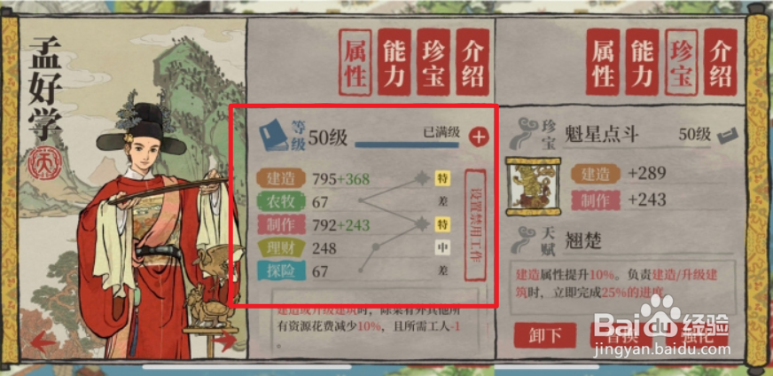Select the outlined 属性 tab above the level bar
The image size is (773, 376).
[355, 62]
